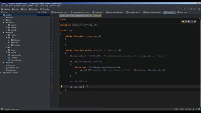
Task: Expand the Router folder arrow
Action: click(x=9, y=43)
